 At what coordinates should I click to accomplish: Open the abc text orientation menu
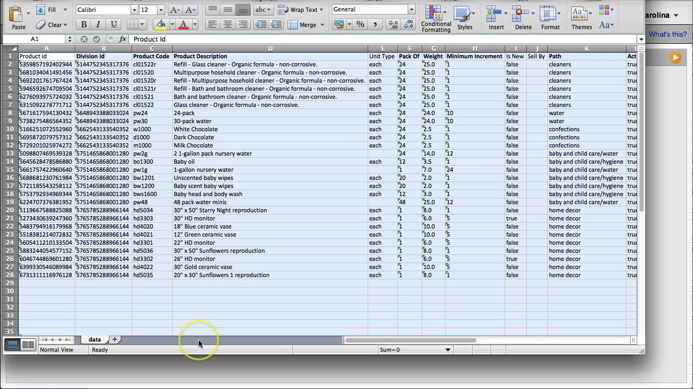pyautogui.click(x=263, y=10)
